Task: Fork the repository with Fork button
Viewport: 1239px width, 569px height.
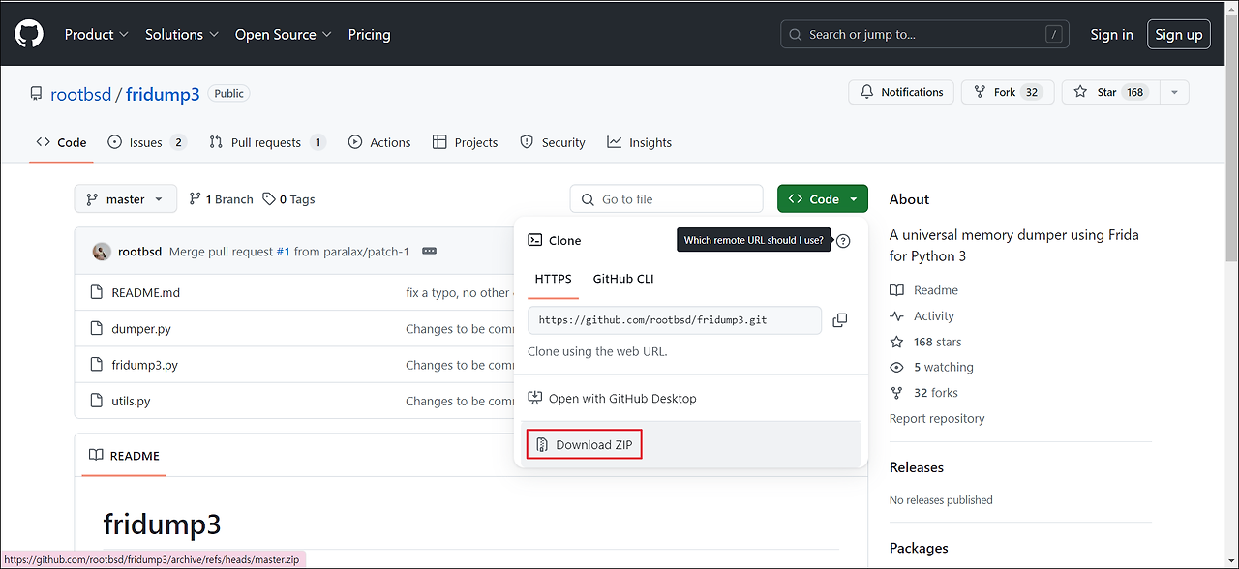Action: (1008, 92)
